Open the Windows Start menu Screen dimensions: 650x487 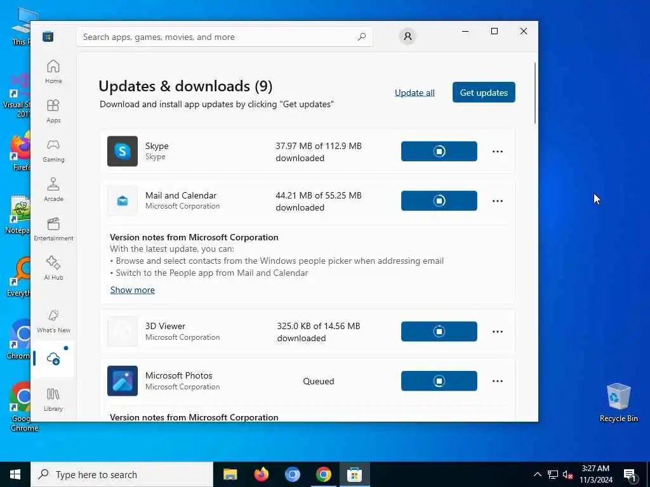point(15,474)
